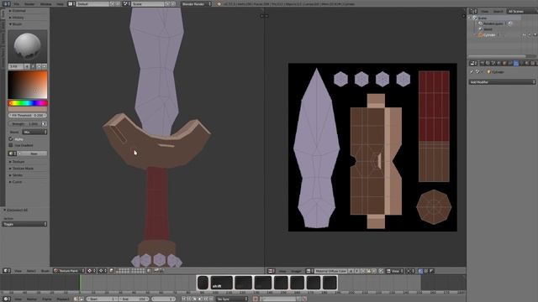The image size is (538, 302).
Task: Open the Playback menu in timeline
Action: [63, 299]
